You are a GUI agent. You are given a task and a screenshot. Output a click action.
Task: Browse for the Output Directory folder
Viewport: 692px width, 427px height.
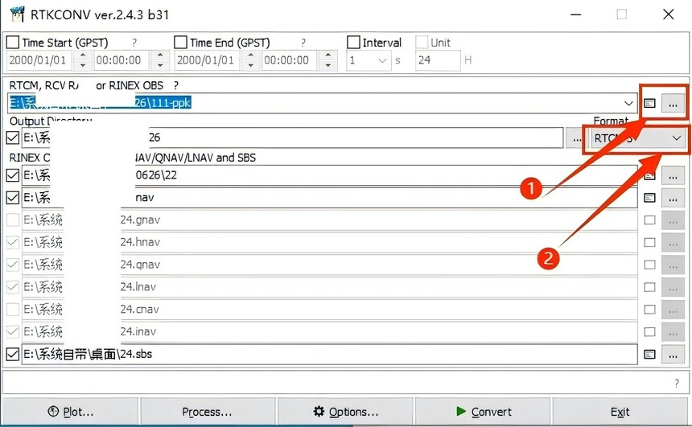point(576,138)
